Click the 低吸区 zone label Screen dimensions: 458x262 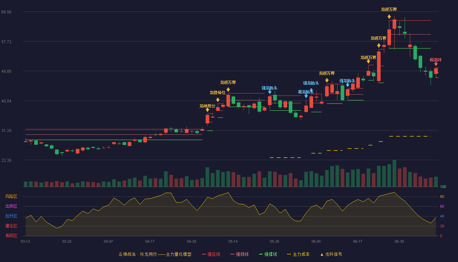(11, 235)
